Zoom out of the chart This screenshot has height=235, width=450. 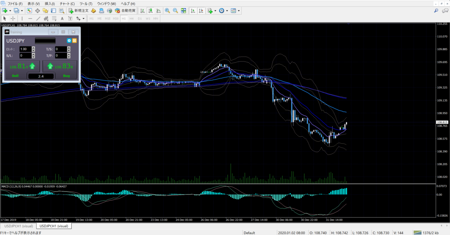click(175, 10)
